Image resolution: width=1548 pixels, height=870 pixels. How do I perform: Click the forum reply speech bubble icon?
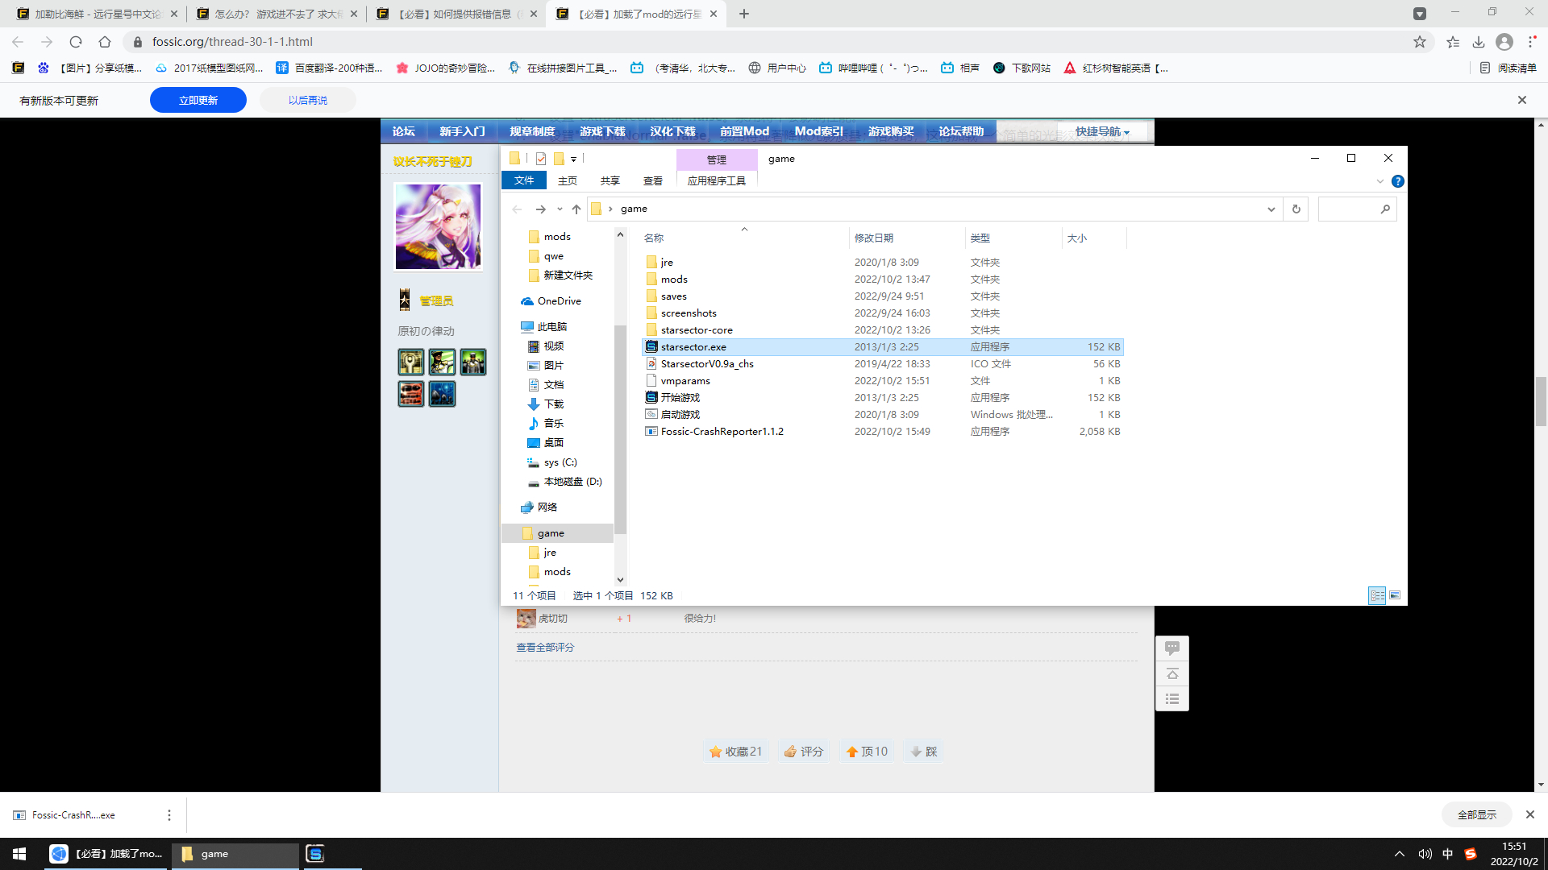[1172, 648]
